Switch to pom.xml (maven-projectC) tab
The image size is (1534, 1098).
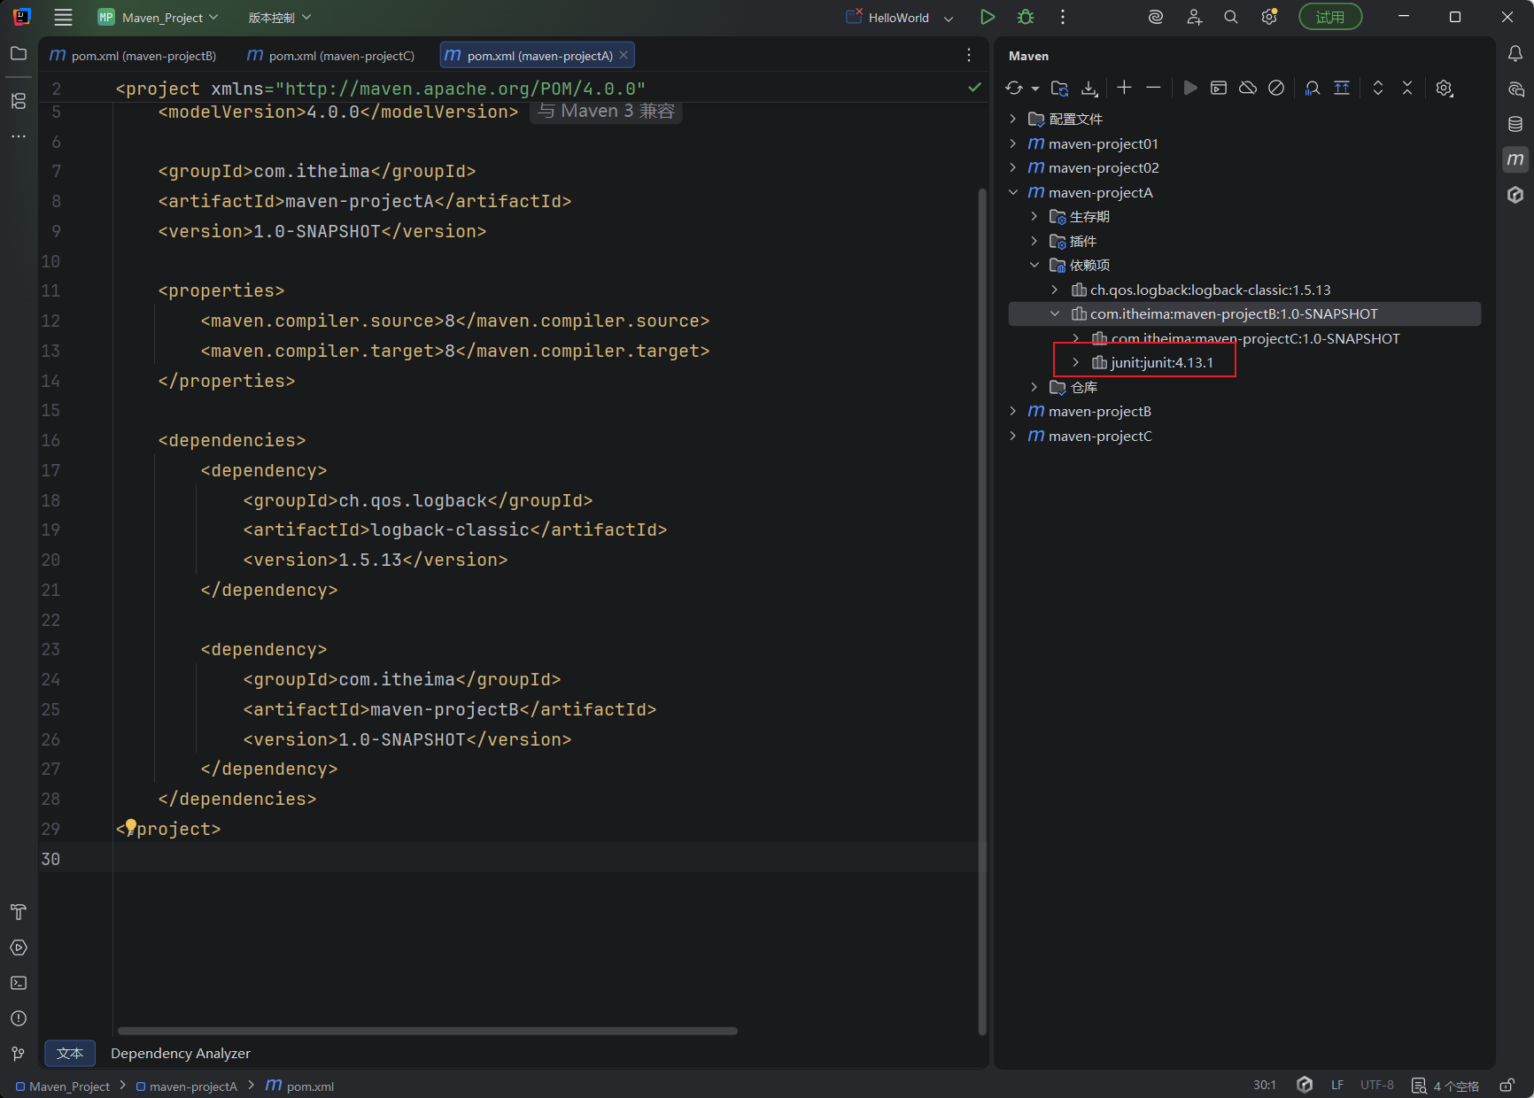[x=330, y=55]
